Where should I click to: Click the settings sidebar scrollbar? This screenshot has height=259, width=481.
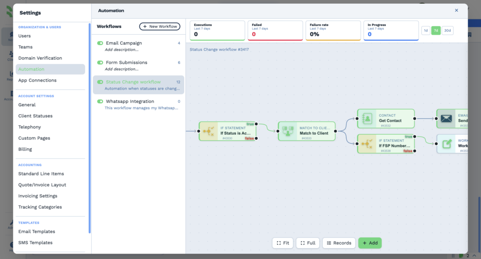pos(90,128)
